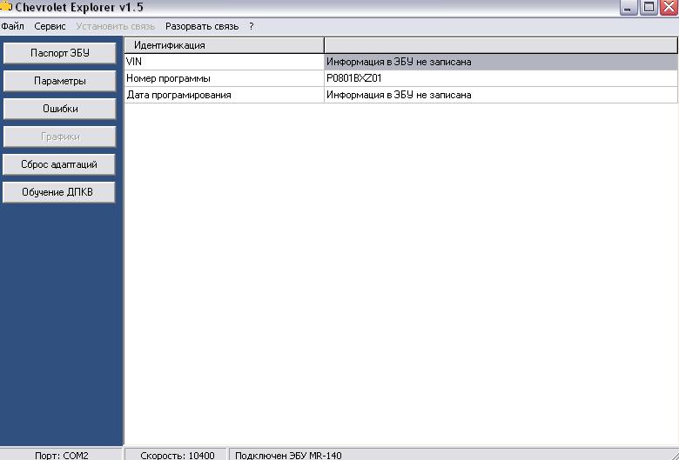Click the Идентификация column header

pos(224,44)
